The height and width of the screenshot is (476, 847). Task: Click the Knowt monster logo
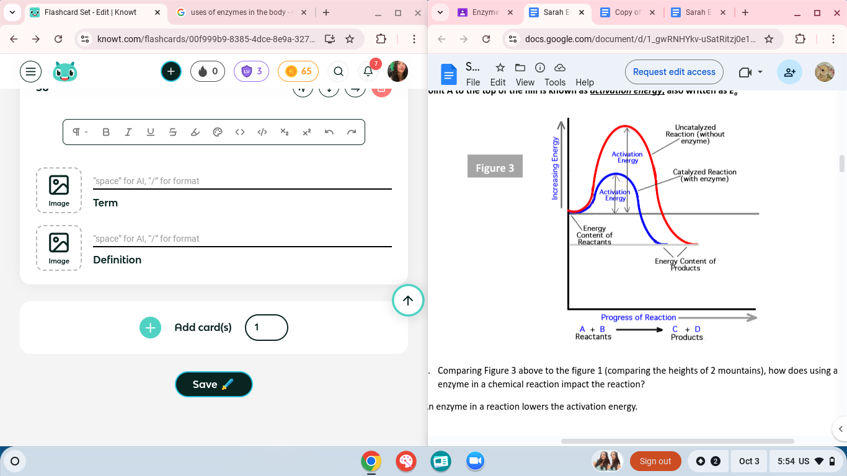pyautogui.click(x=65, y=71)
